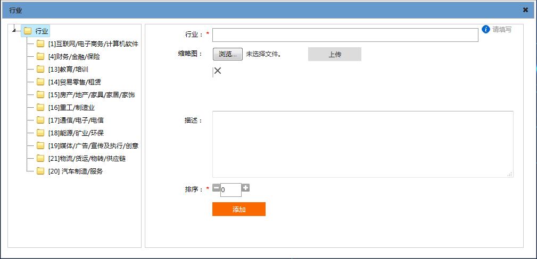Click the root 行业 folder icon
This screenshot has height=259, width=537.
[x=28, y=31]
